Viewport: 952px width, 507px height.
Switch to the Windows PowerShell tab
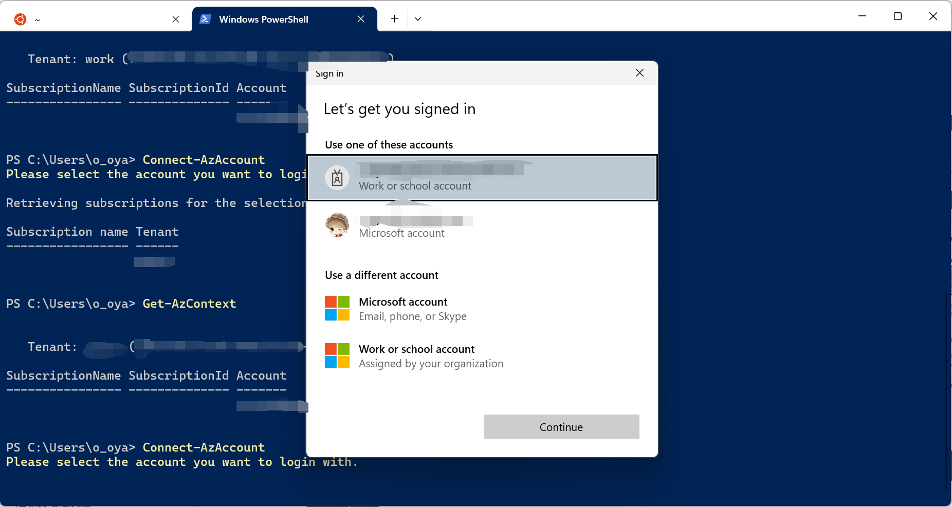pos(285,19)
